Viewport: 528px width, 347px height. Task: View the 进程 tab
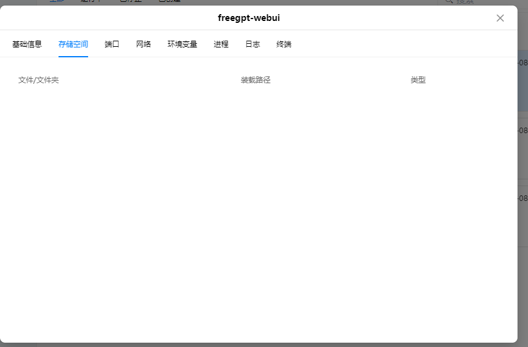click(x=221, y=44)
